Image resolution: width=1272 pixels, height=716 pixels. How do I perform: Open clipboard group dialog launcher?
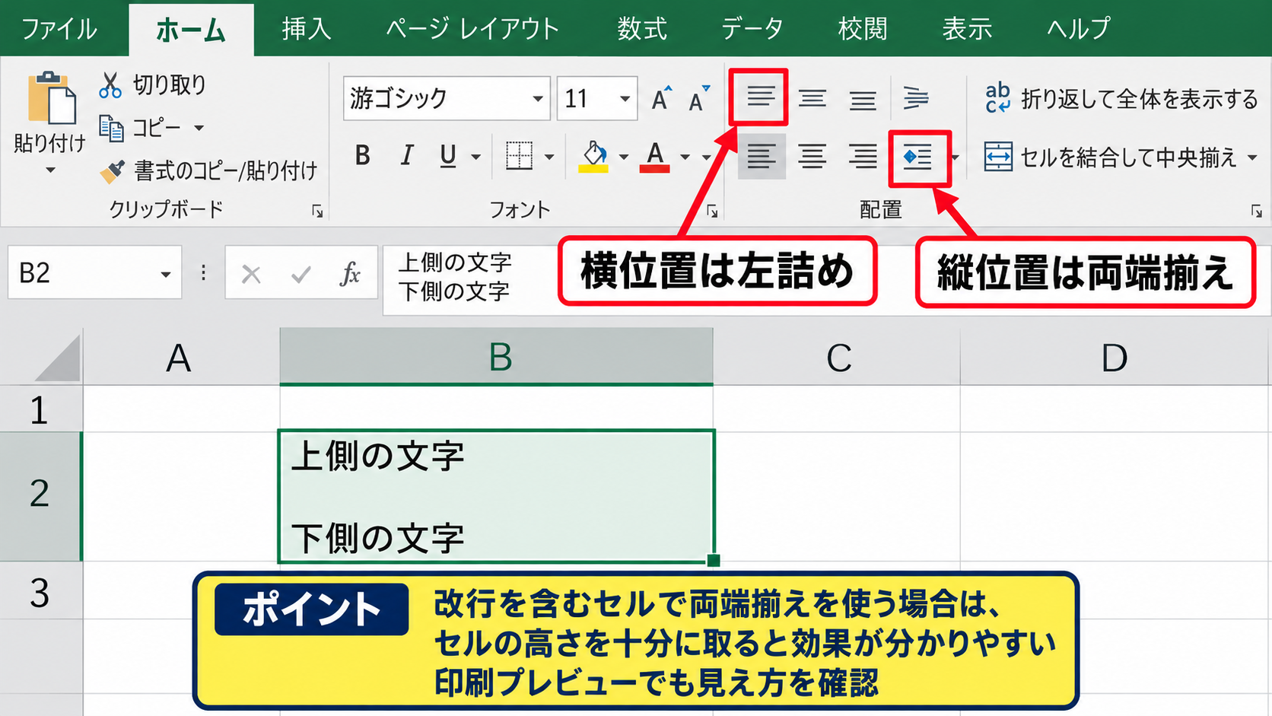click(x=317, y=211)
